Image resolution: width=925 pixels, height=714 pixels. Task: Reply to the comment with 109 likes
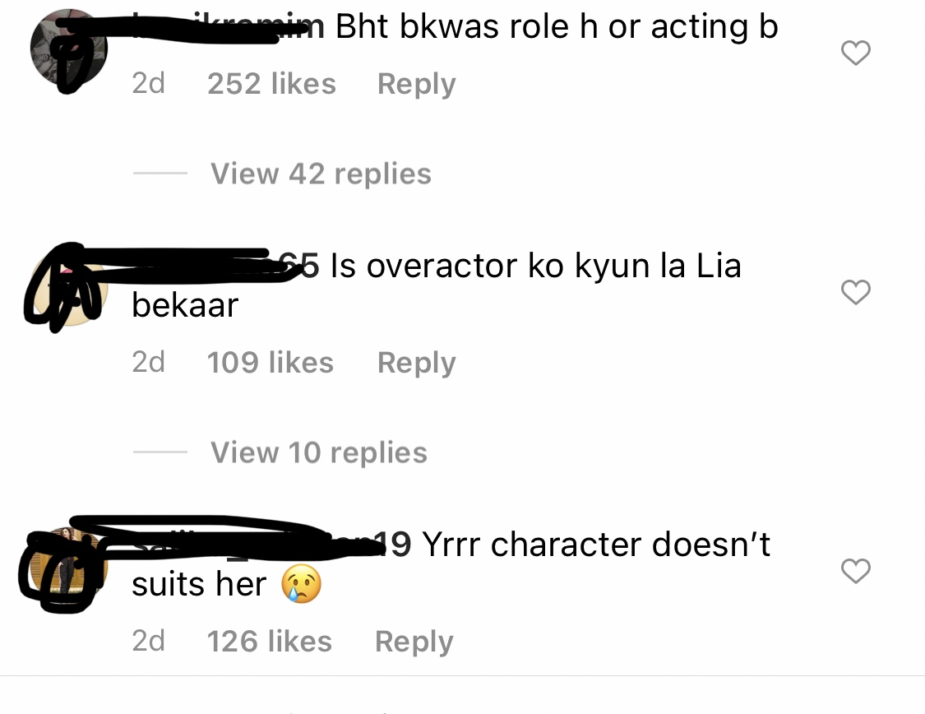pyautogui.click(x=417, y=363)
